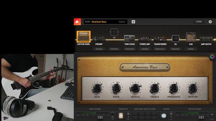
Task: Click the BLUES category label
Action: 87,22
